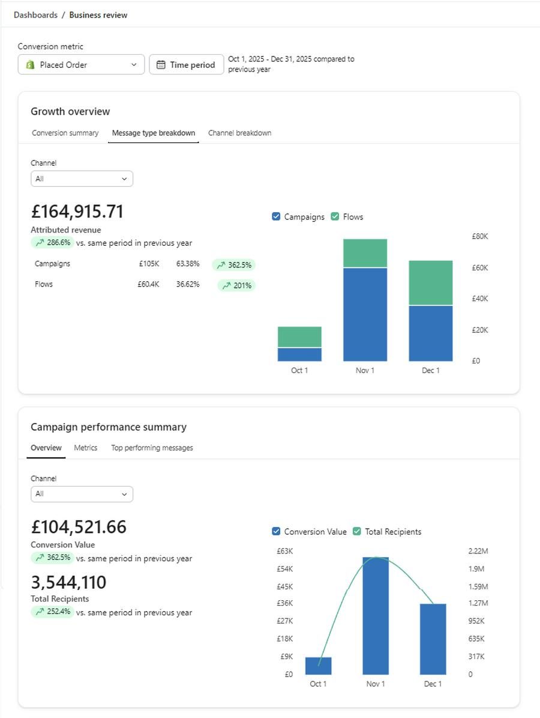Click the Dec 1 stacked bar in Growth chart
The image size is (540, 718).
431,311
